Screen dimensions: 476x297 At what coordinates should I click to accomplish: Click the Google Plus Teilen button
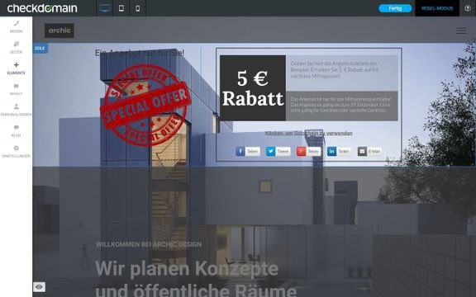click(308, 151)
